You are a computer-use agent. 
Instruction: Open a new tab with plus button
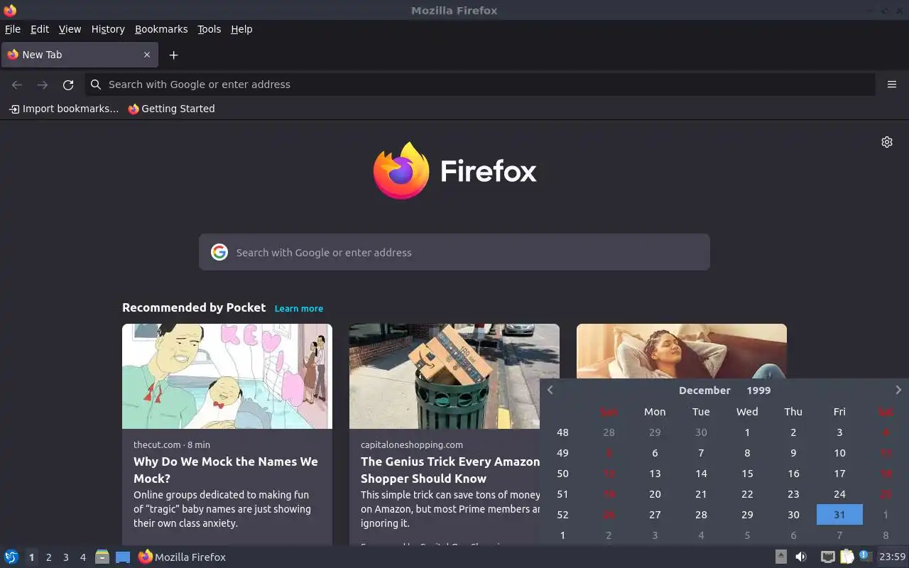(x=173, y=55)
